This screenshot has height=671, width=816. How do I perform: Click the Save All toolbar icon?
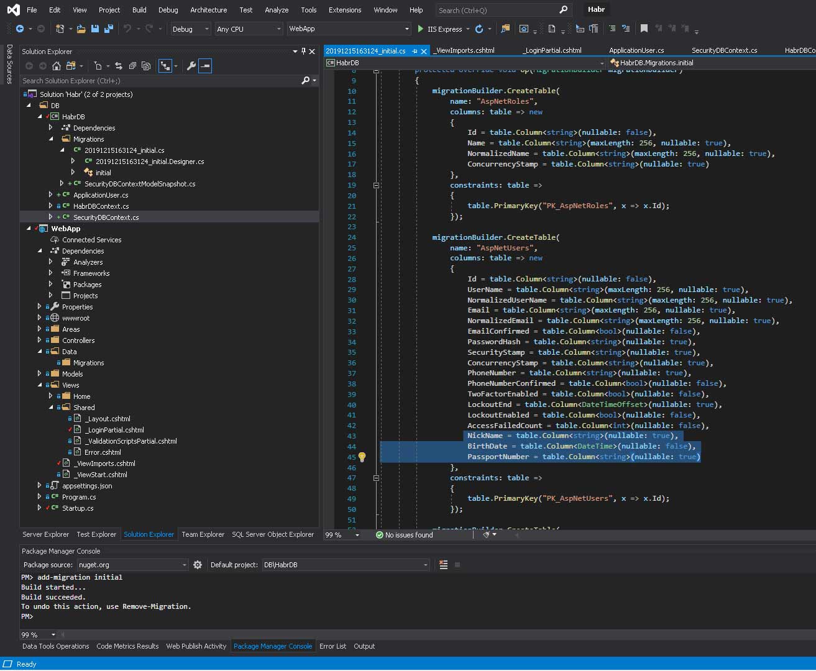click(x=108, y=29)
